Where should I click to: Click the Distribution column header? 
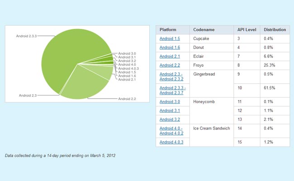(275, 29)
